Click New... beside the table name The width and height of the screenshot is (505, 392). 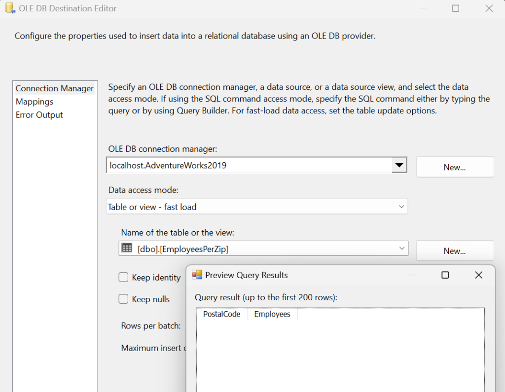tap(455, 251)
